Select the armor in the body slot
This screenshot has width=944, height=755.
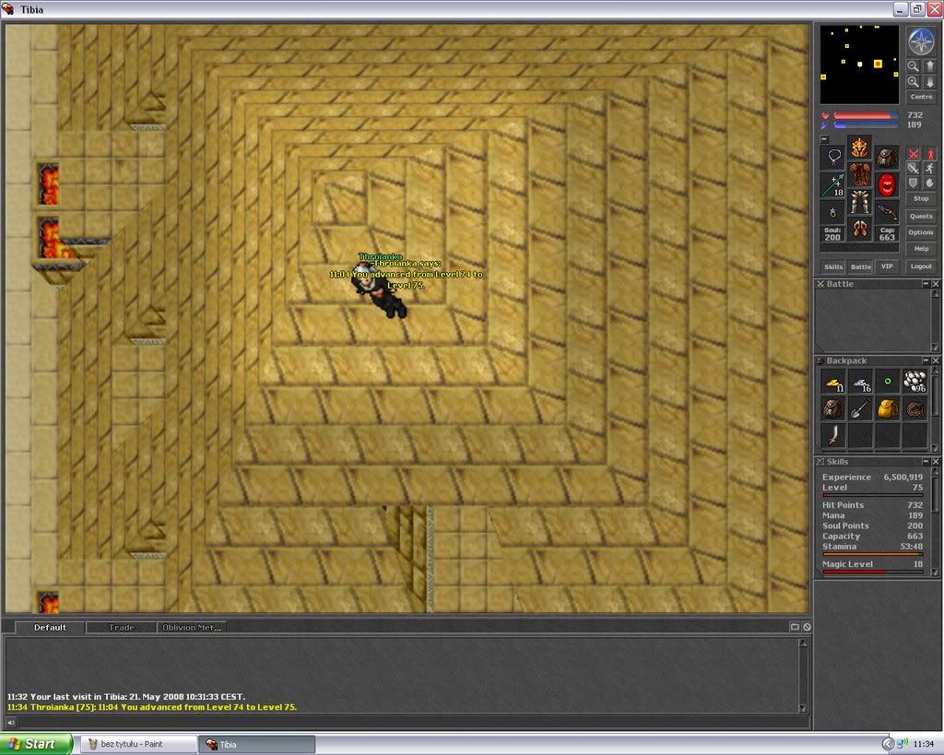tap(860, 174)
